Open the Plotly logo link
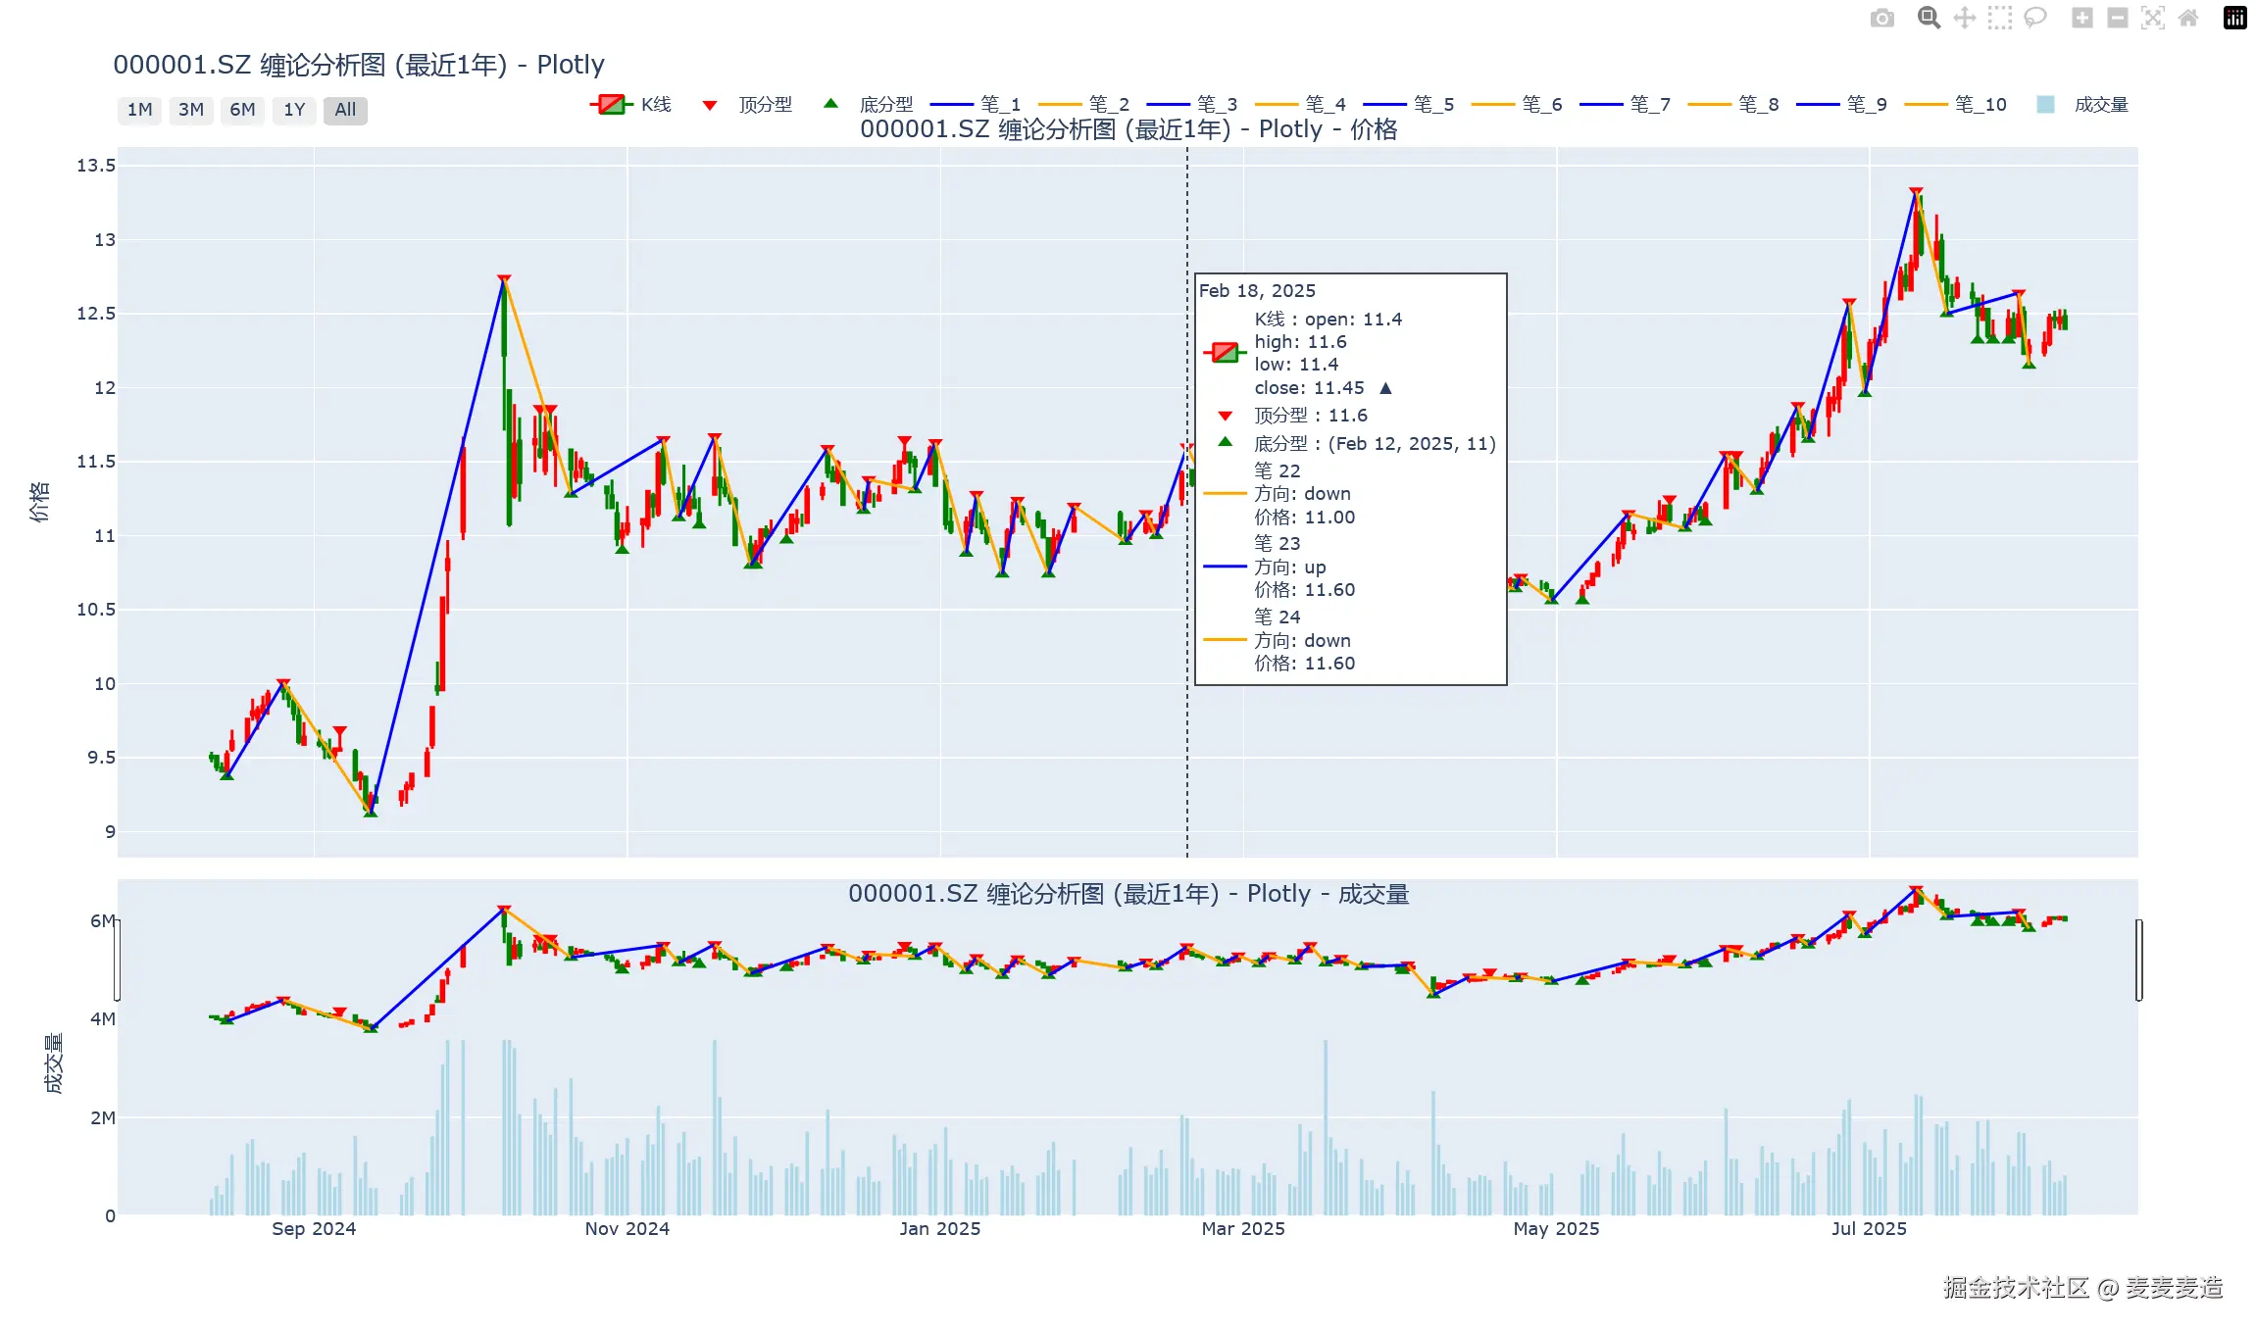Viewport: 2256px width, 1334px height. point(2234,19)
